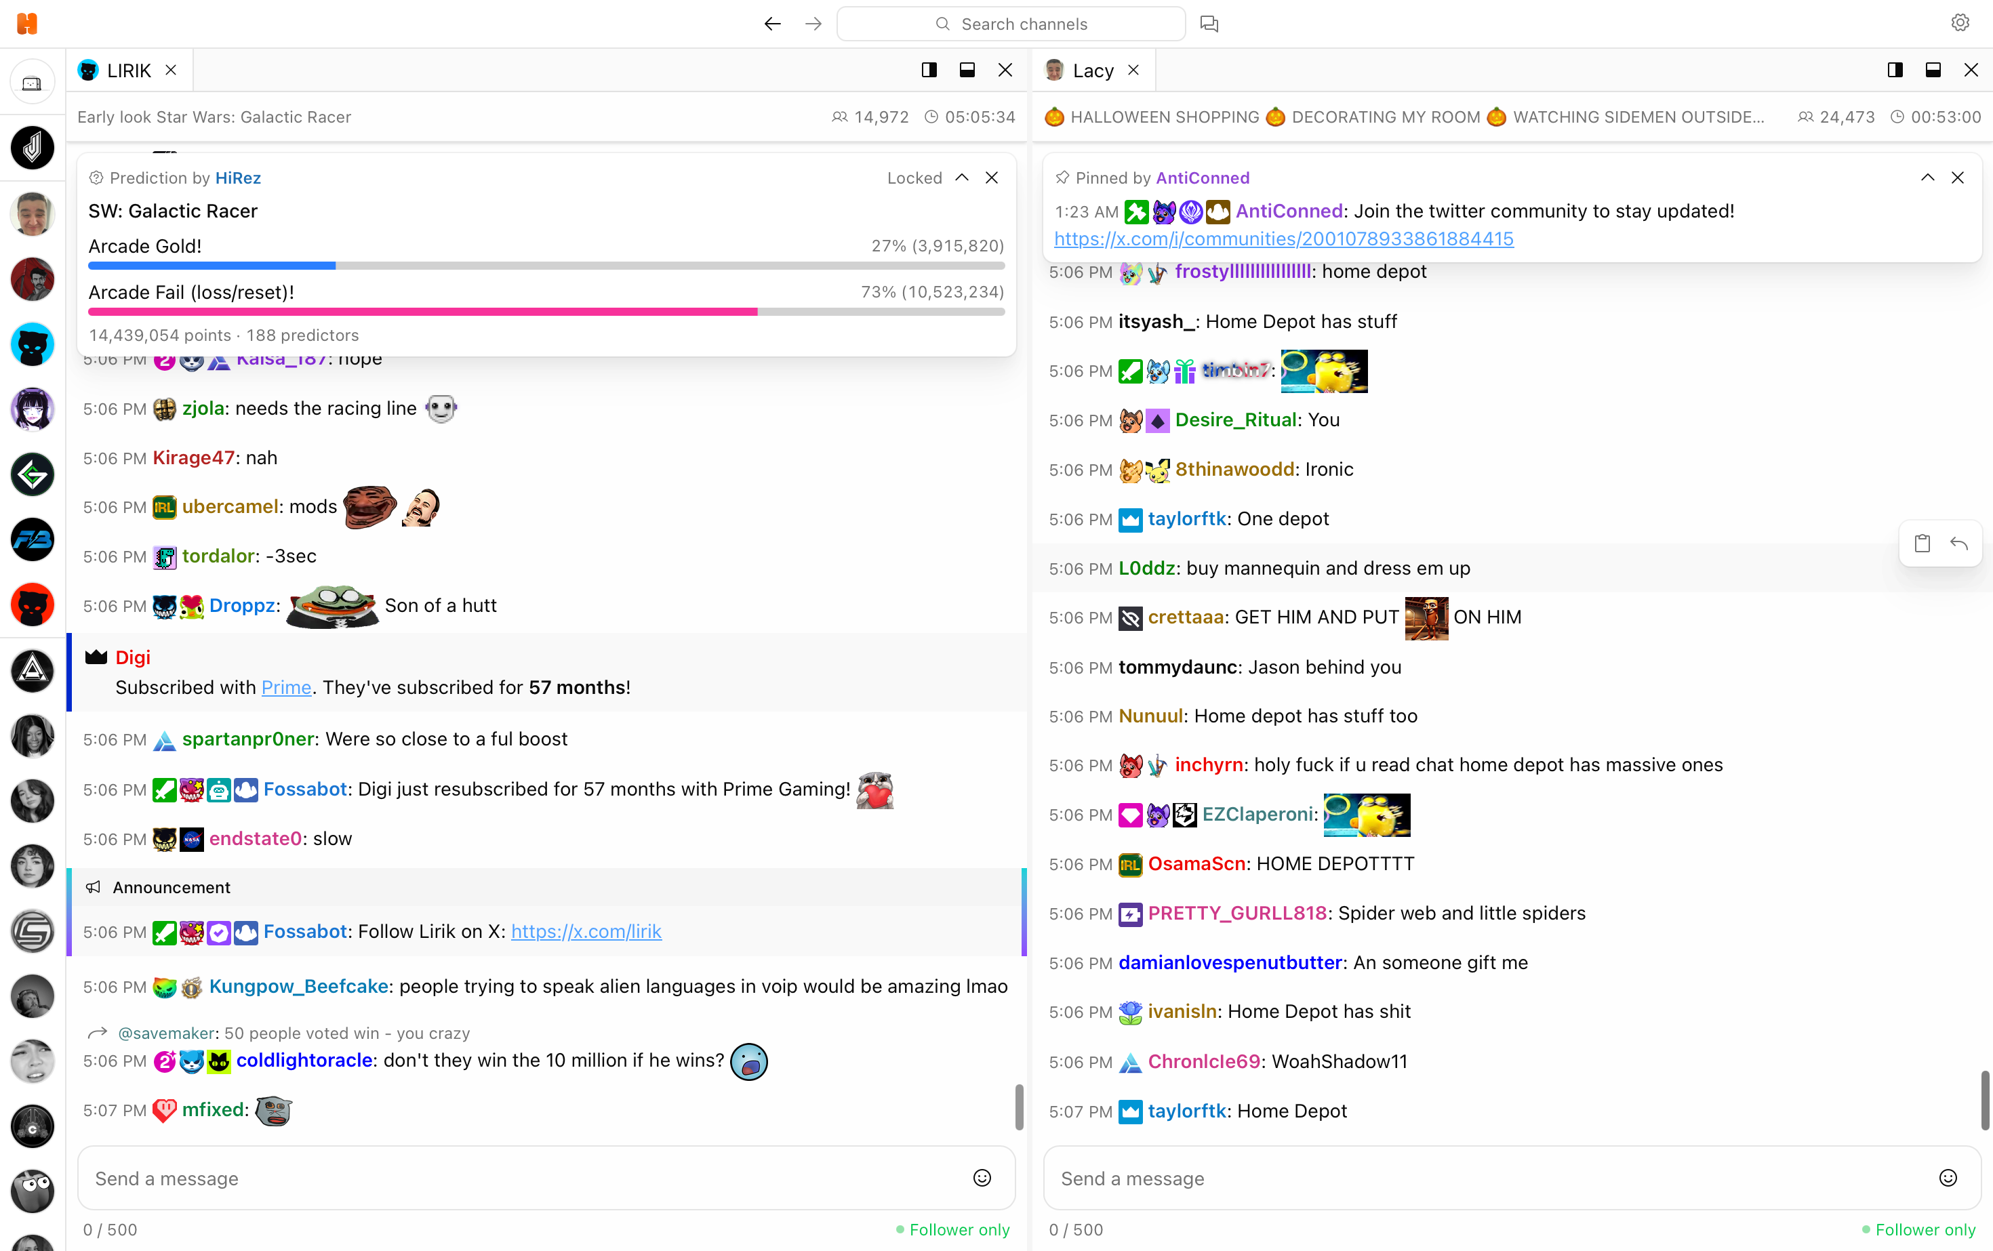Open the x.com/lirik link
Viewport: 1993px width, 1251px height.
point(586,932)
